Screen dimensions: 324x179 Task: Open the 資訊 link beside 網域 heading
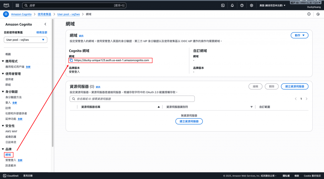(x=81, y=36)
